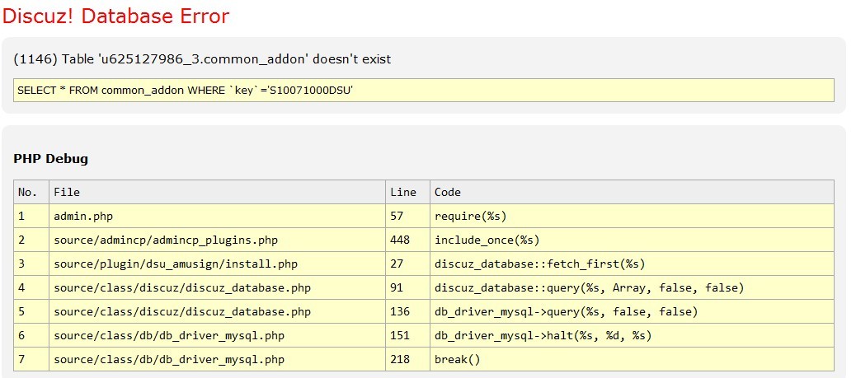Click line number 91 cell
This screenshot has width=856, height=378.
[397, 287]
